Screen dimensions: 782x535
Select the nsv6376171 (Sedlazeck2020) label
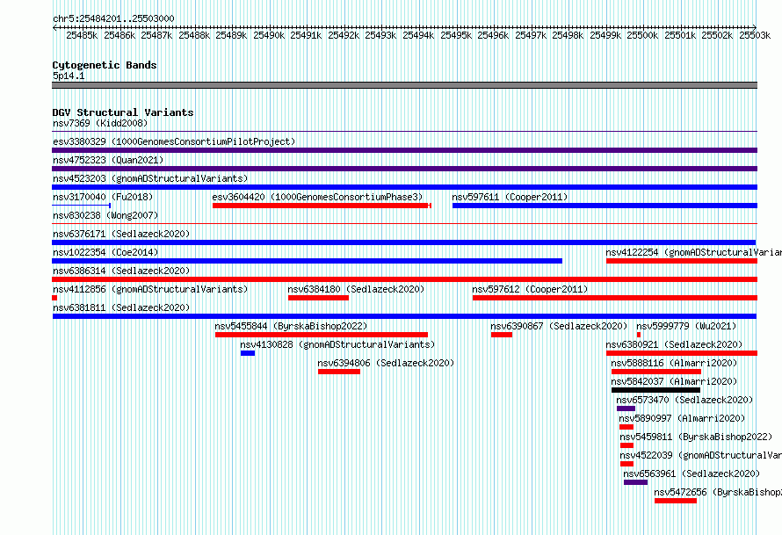[121, 234]
